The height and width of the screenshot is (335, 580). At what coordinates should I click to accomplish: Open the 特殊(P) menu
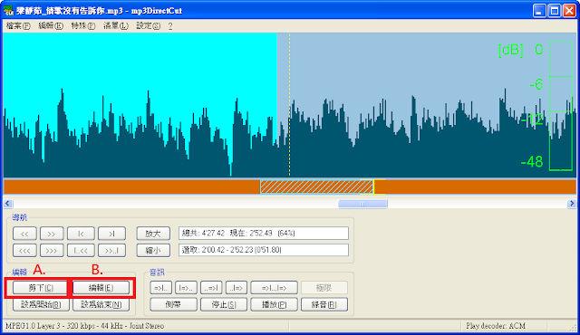pyautogui.click(x=82, y=26)
